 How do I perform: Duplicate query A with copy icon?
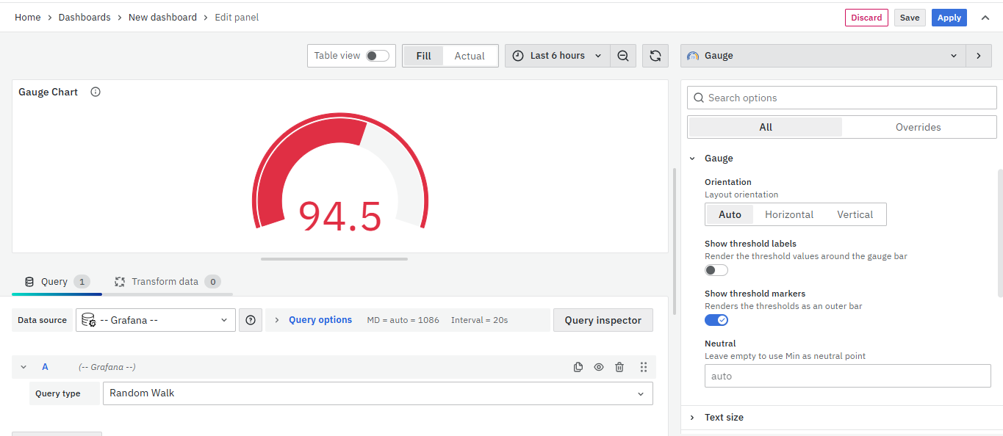578,367
